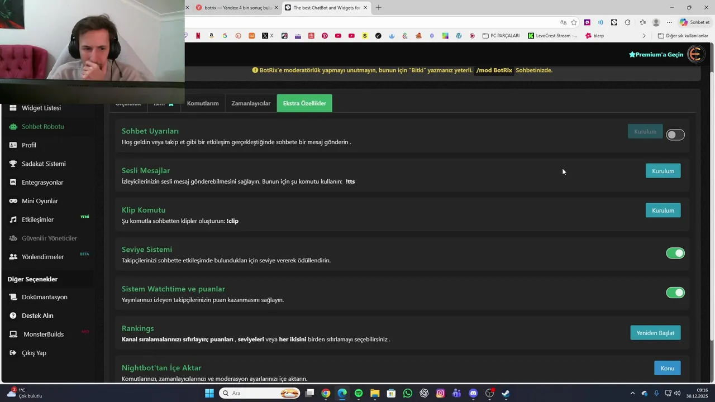The height and width of the screenshot is (402, 715).
Task: Open Destek Alın help item
Action: pos(31,315)
